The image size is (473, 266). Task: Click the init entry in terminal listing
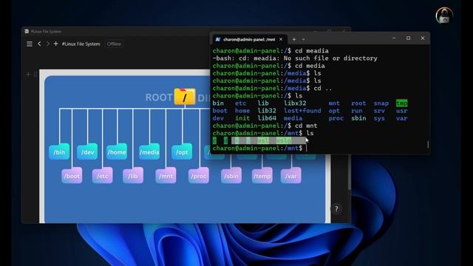[242, 118]
